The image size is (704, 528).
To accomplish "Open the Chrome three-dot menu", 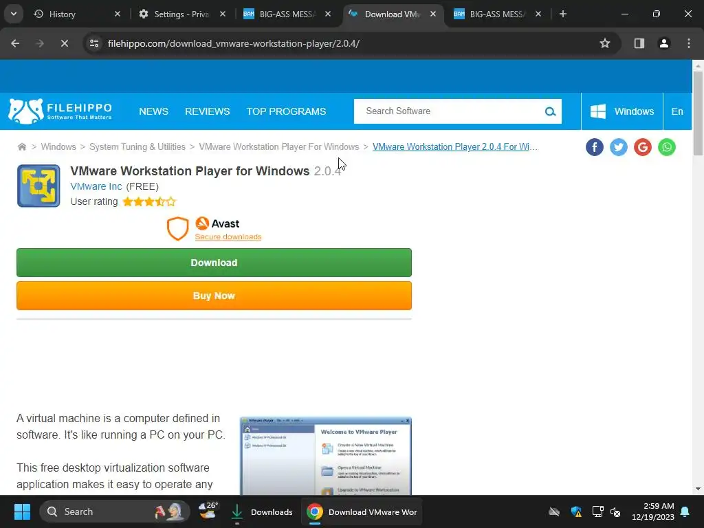I will pyautogui.click(x=689, y=43).
